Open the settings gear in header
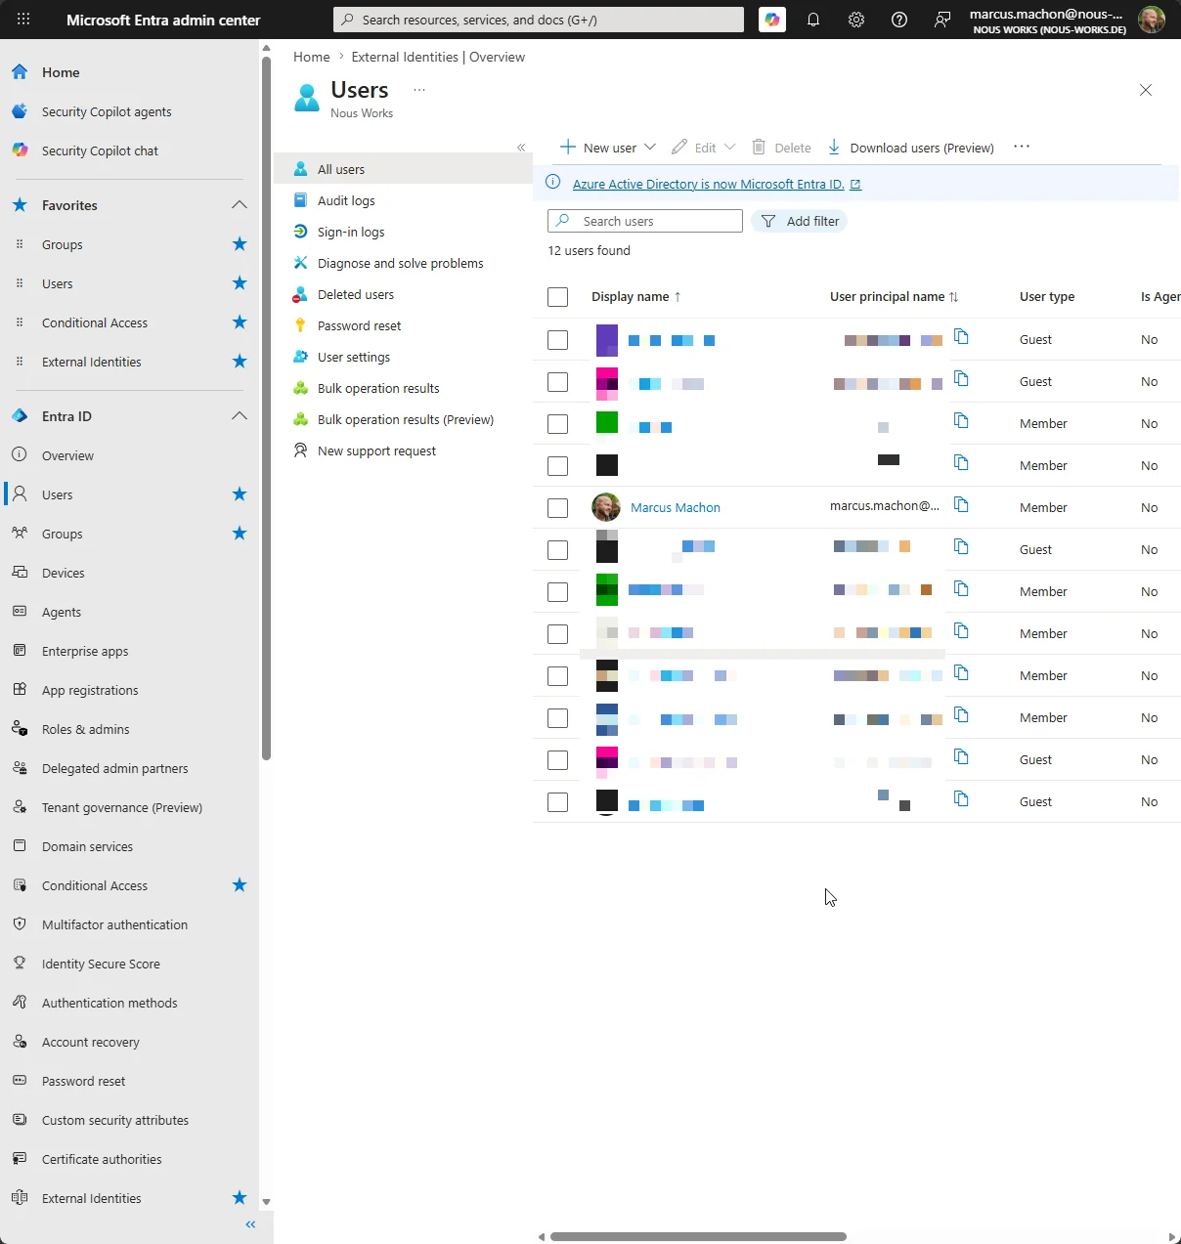 (x=856, y=20)
